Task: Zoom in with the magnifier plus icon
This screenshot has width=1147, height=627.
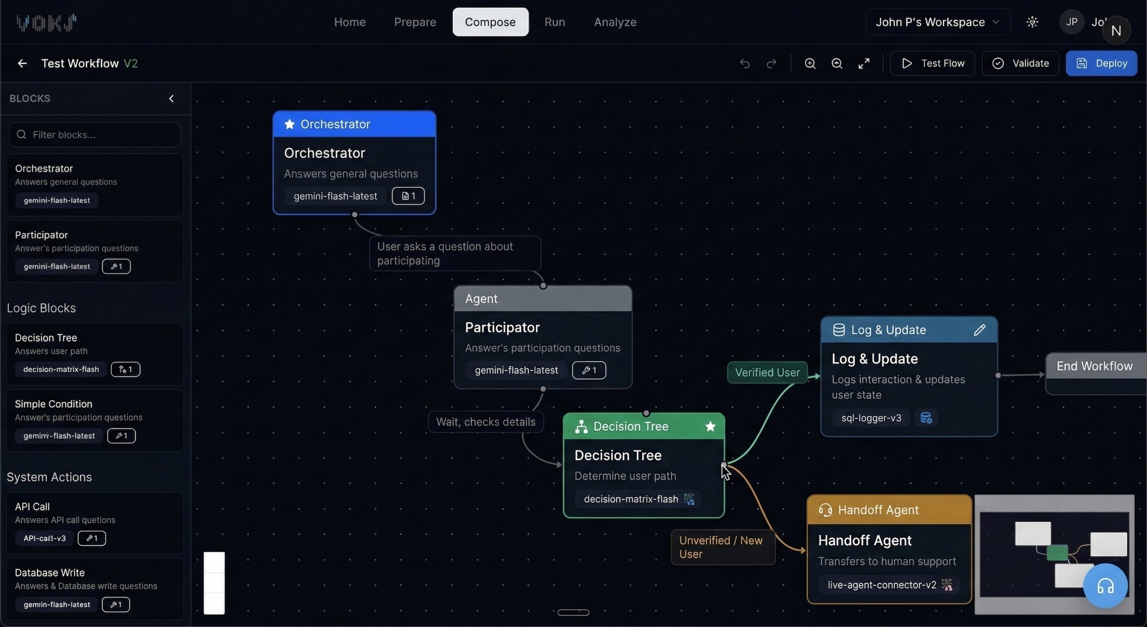Action: (810, 64)
